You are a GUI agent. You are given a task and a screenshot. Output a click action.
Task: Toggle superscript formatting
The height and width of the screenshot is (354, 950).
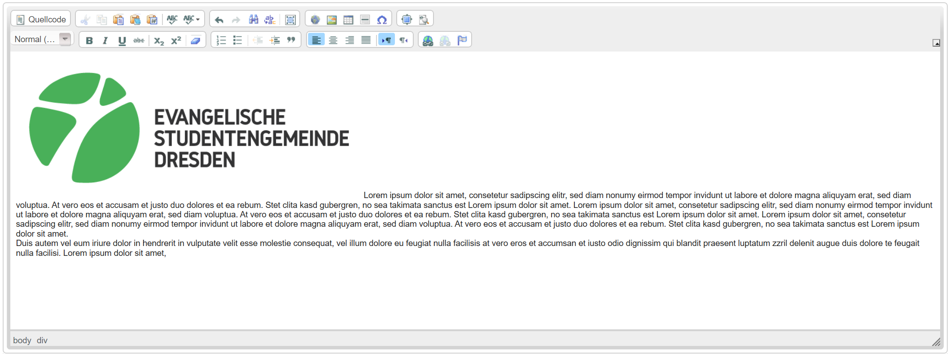coord(176,40)
